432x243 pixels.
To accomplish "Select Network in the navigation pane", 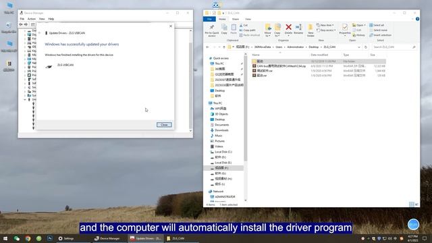I will [x=218, y=191].
